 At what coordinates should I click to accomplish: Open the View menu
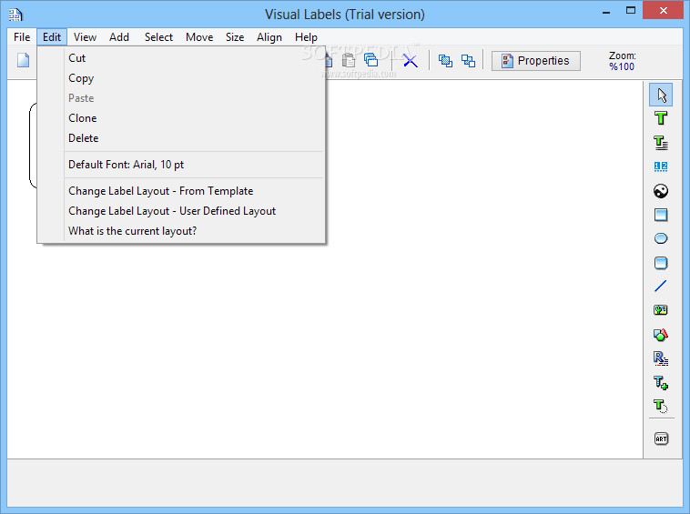pyautogui.click(x=85, y=37)
